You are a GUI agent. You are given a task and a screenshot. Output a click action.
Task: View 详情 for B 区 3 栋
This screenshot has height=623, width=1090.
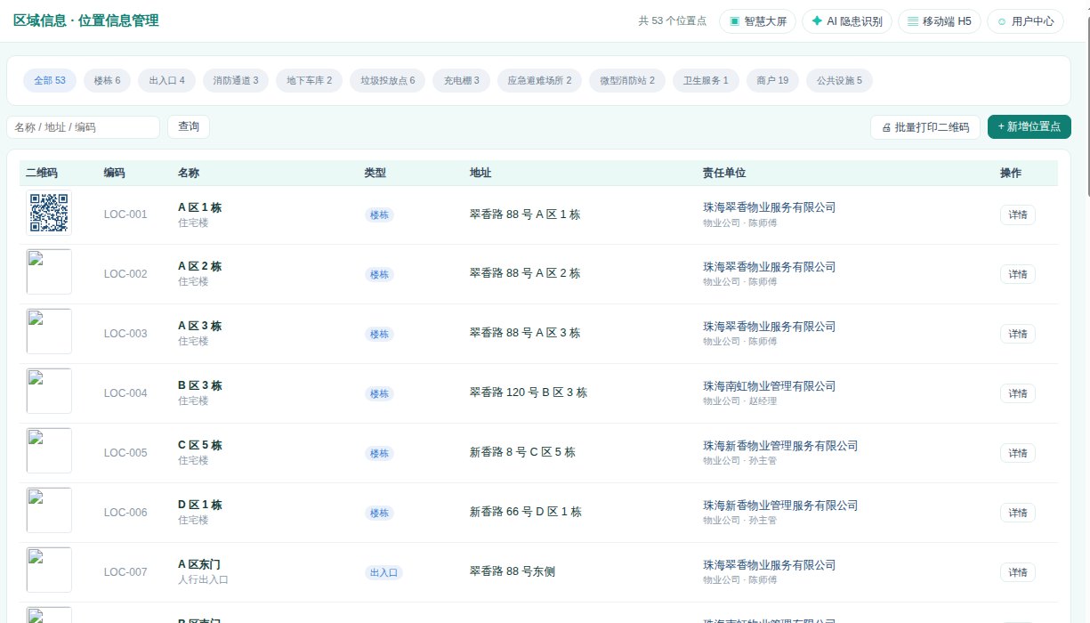[x=1018, y=393]
